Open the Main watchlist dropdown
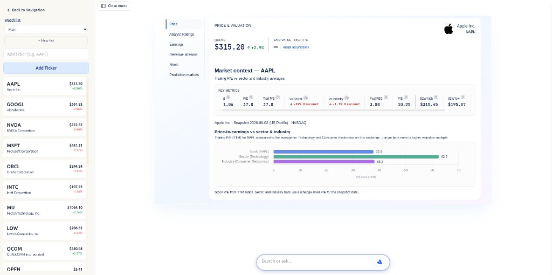This screenshot has height=275, width=552. (x=46, y=30)
